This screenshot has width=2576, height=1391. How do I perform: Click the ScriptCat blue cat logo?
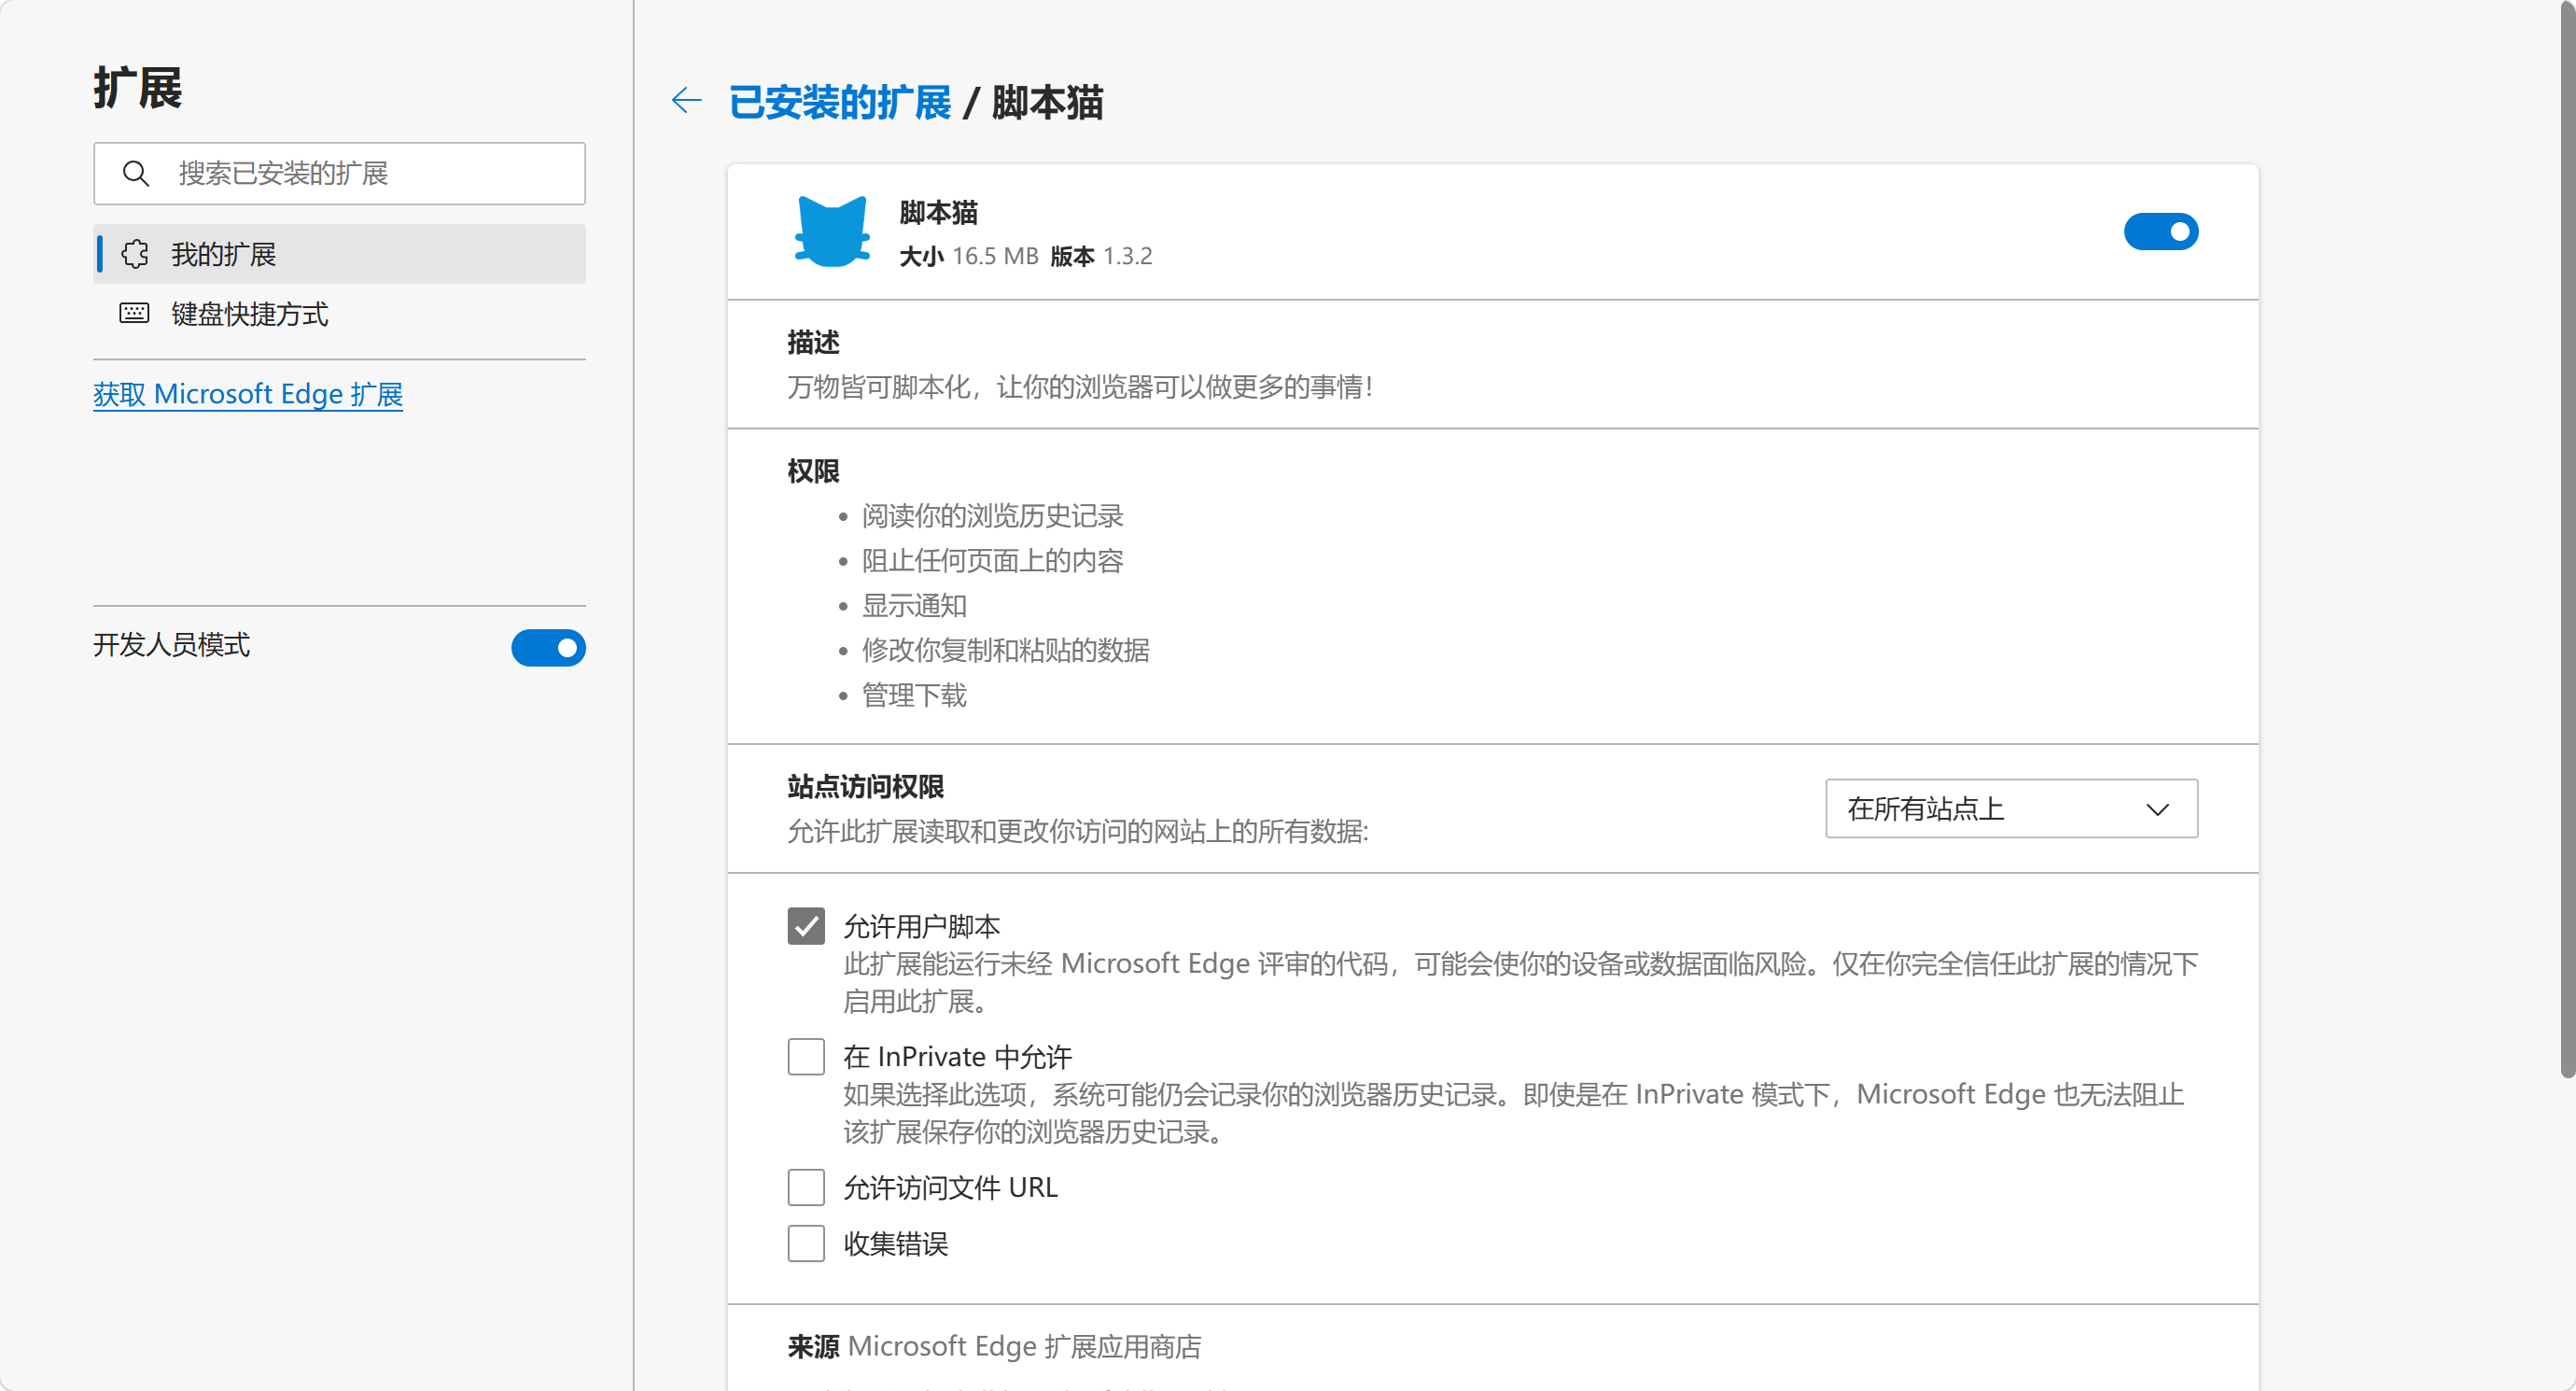click(831, 231)
